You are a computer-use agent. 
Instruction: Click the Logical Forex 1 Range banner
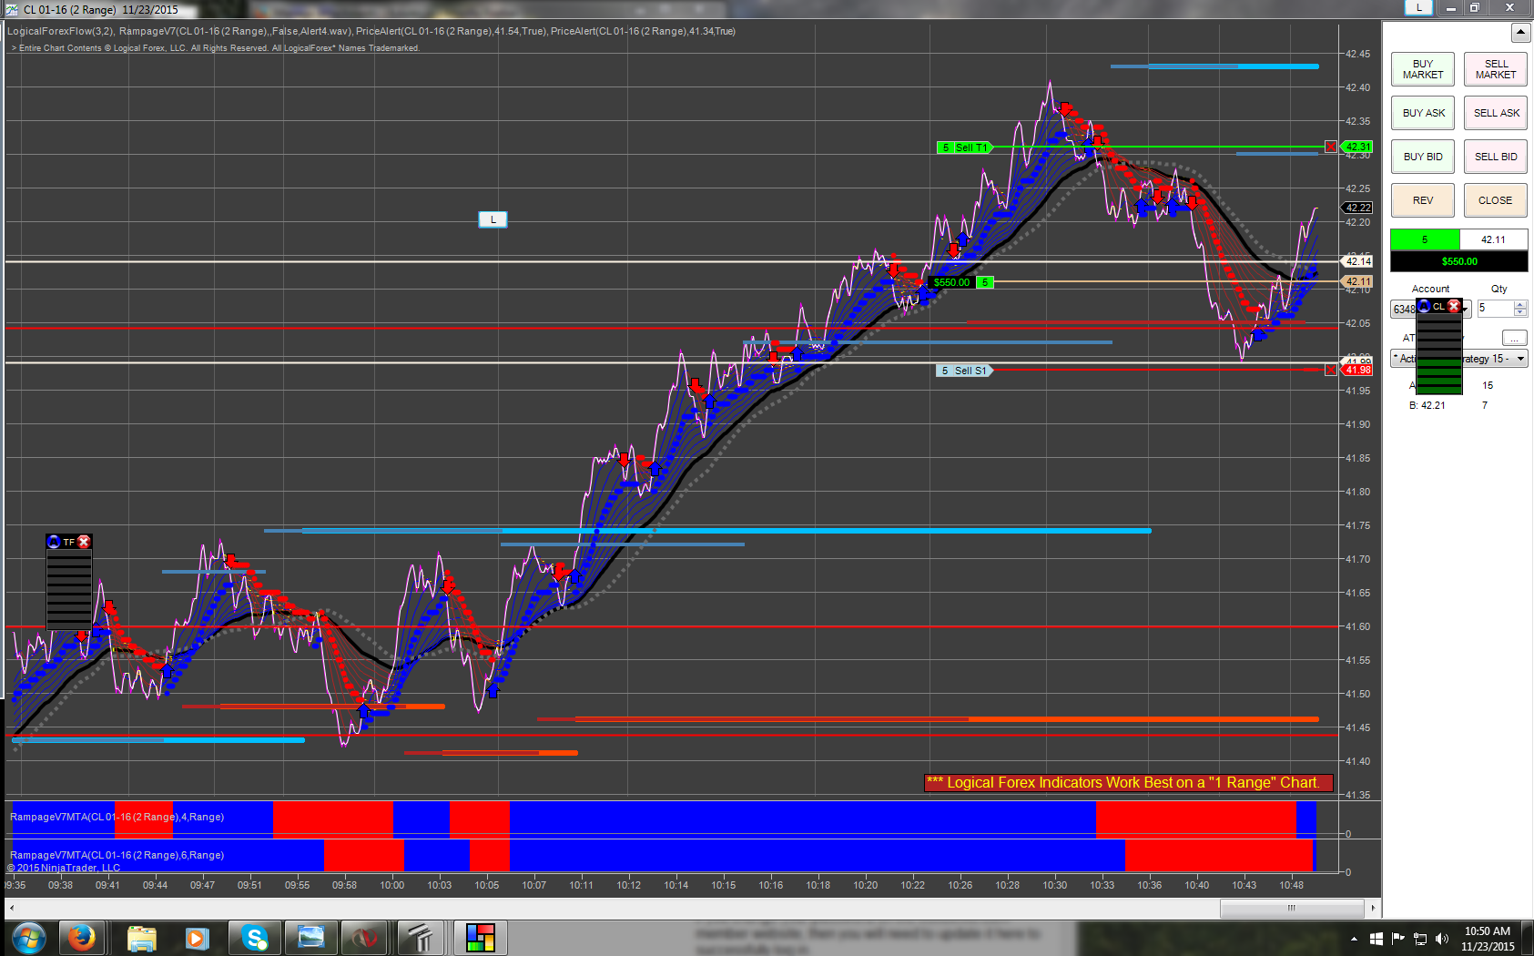[1128, 783]
